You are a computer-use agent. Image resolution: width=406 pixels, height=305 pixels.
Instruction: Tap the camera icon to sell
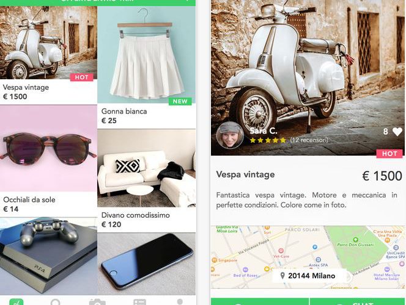[x=97, y=302]
